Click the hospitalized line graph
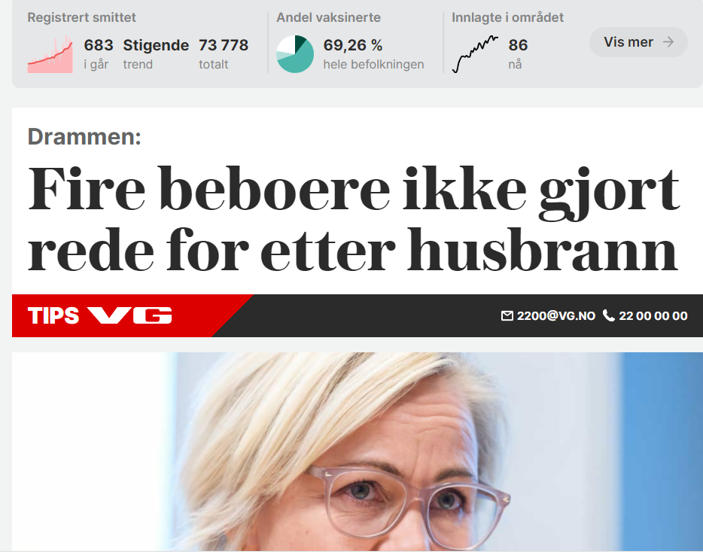703x554 pixels. click(475, 54)
